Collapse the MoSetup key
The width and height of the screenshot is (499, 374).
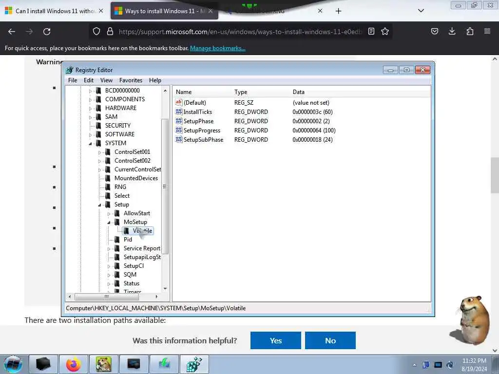(x=109, y=223)
